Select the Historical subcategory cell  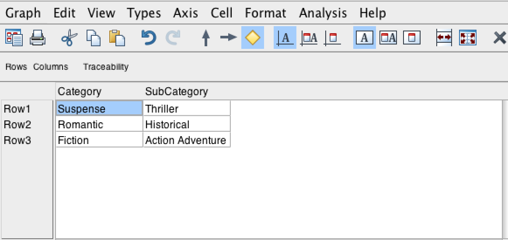pyautogui.click(x=187, y=124)
